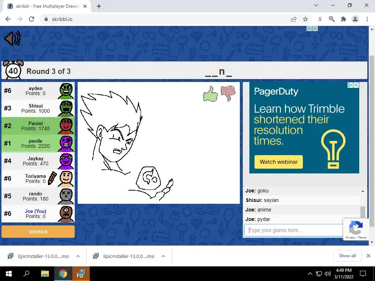Close the top banner ad
The image size is (375, 281).
tap(315, 29)
